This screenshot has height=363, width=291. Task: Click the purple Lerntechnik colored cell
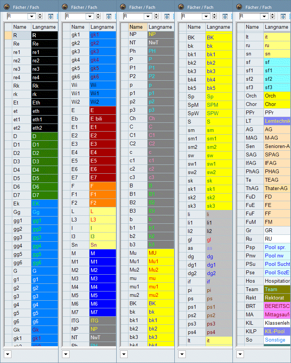tap(277, 121)
